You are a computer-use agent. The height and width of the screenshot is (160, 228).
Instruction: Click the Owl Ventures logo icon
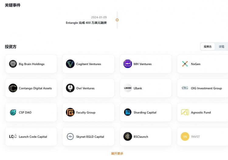pyautogui.click(x=70, y=88)
